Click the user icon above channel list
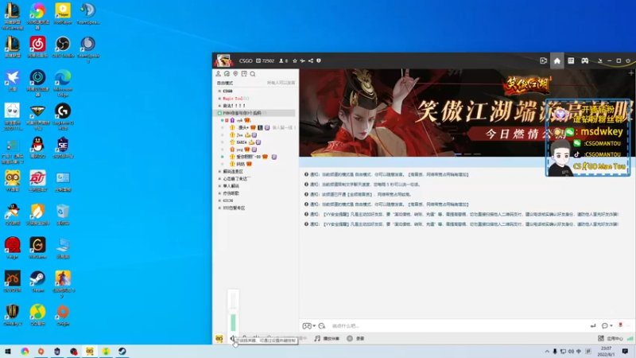Screen dimensions: 636x358 click(218, 74)
